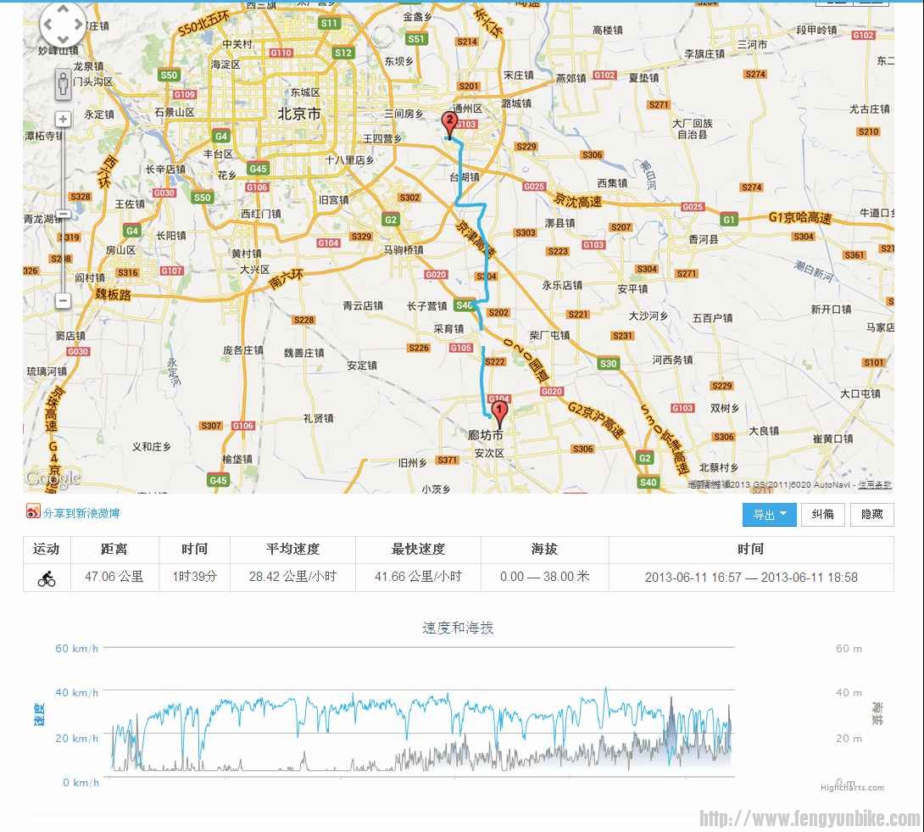Click the red start marker 1
The width and height of the screenshot is (924, 832).
coord(499,414)
